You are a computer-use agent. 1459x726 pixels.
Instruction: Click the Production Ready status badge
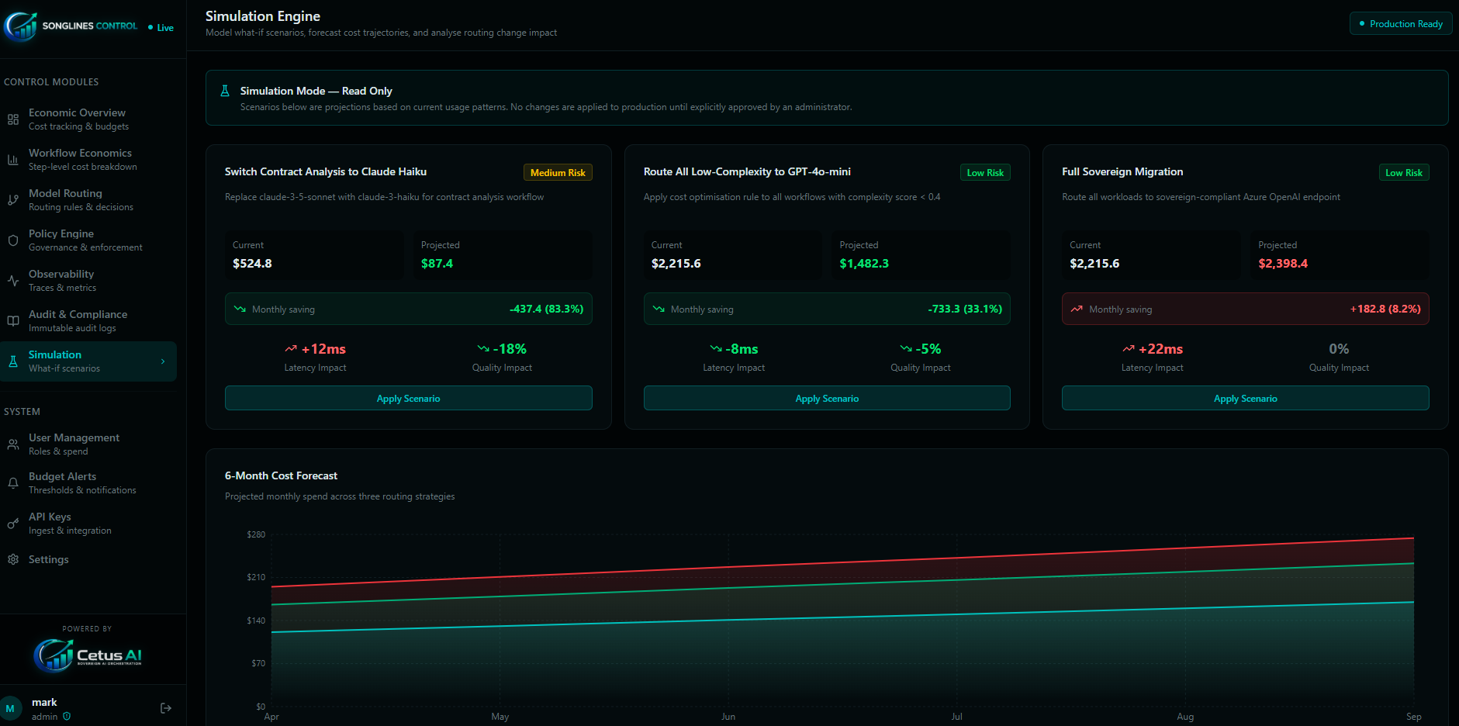1401,24
